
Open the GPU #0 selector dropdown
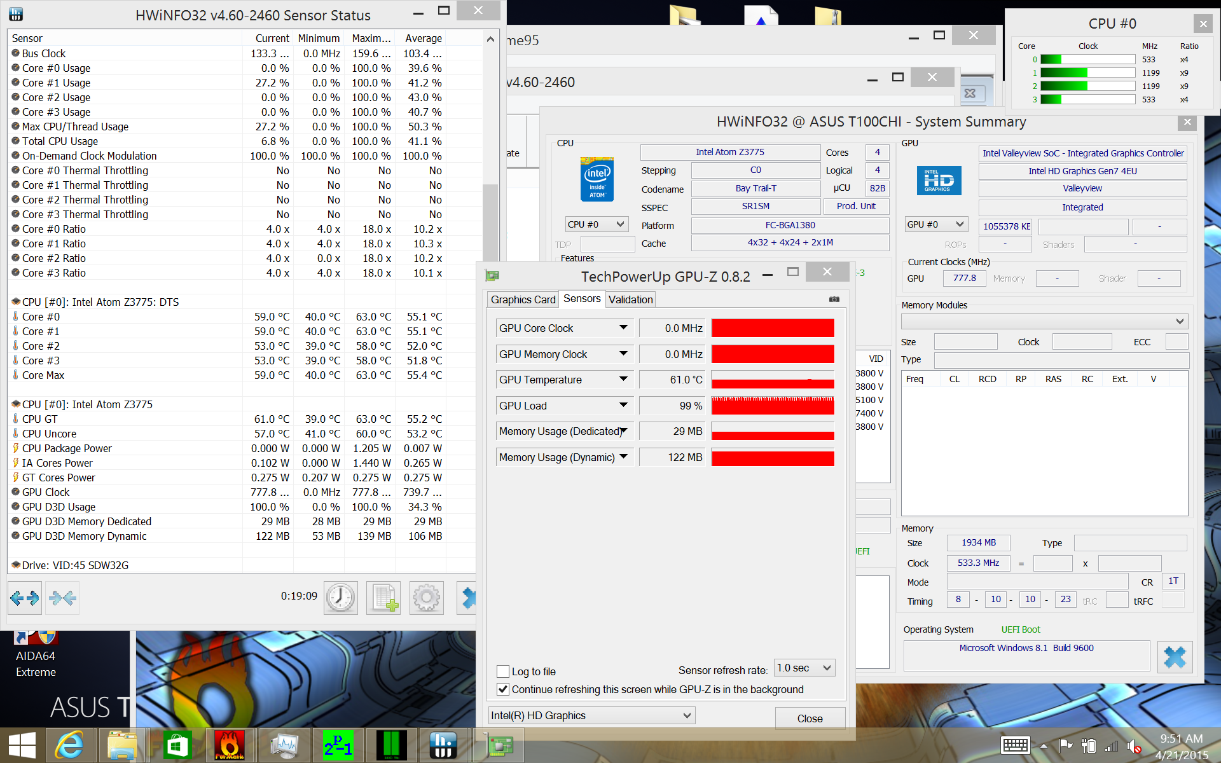[x=936, y=224]
